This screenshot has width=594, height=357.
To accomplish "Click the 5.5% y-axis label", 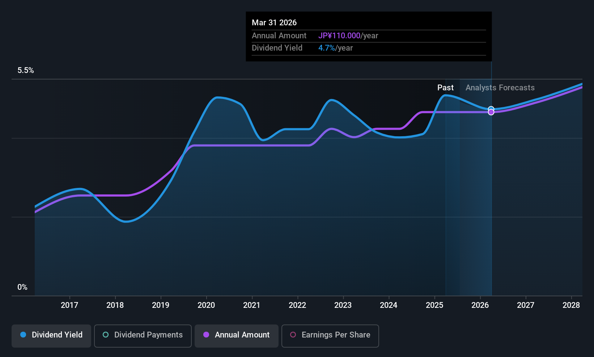I will click(26, 70).
